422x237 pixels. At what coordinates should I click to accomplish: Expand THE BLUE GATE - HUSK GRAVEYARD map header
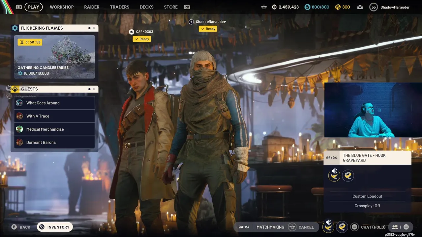coord(367,158)
